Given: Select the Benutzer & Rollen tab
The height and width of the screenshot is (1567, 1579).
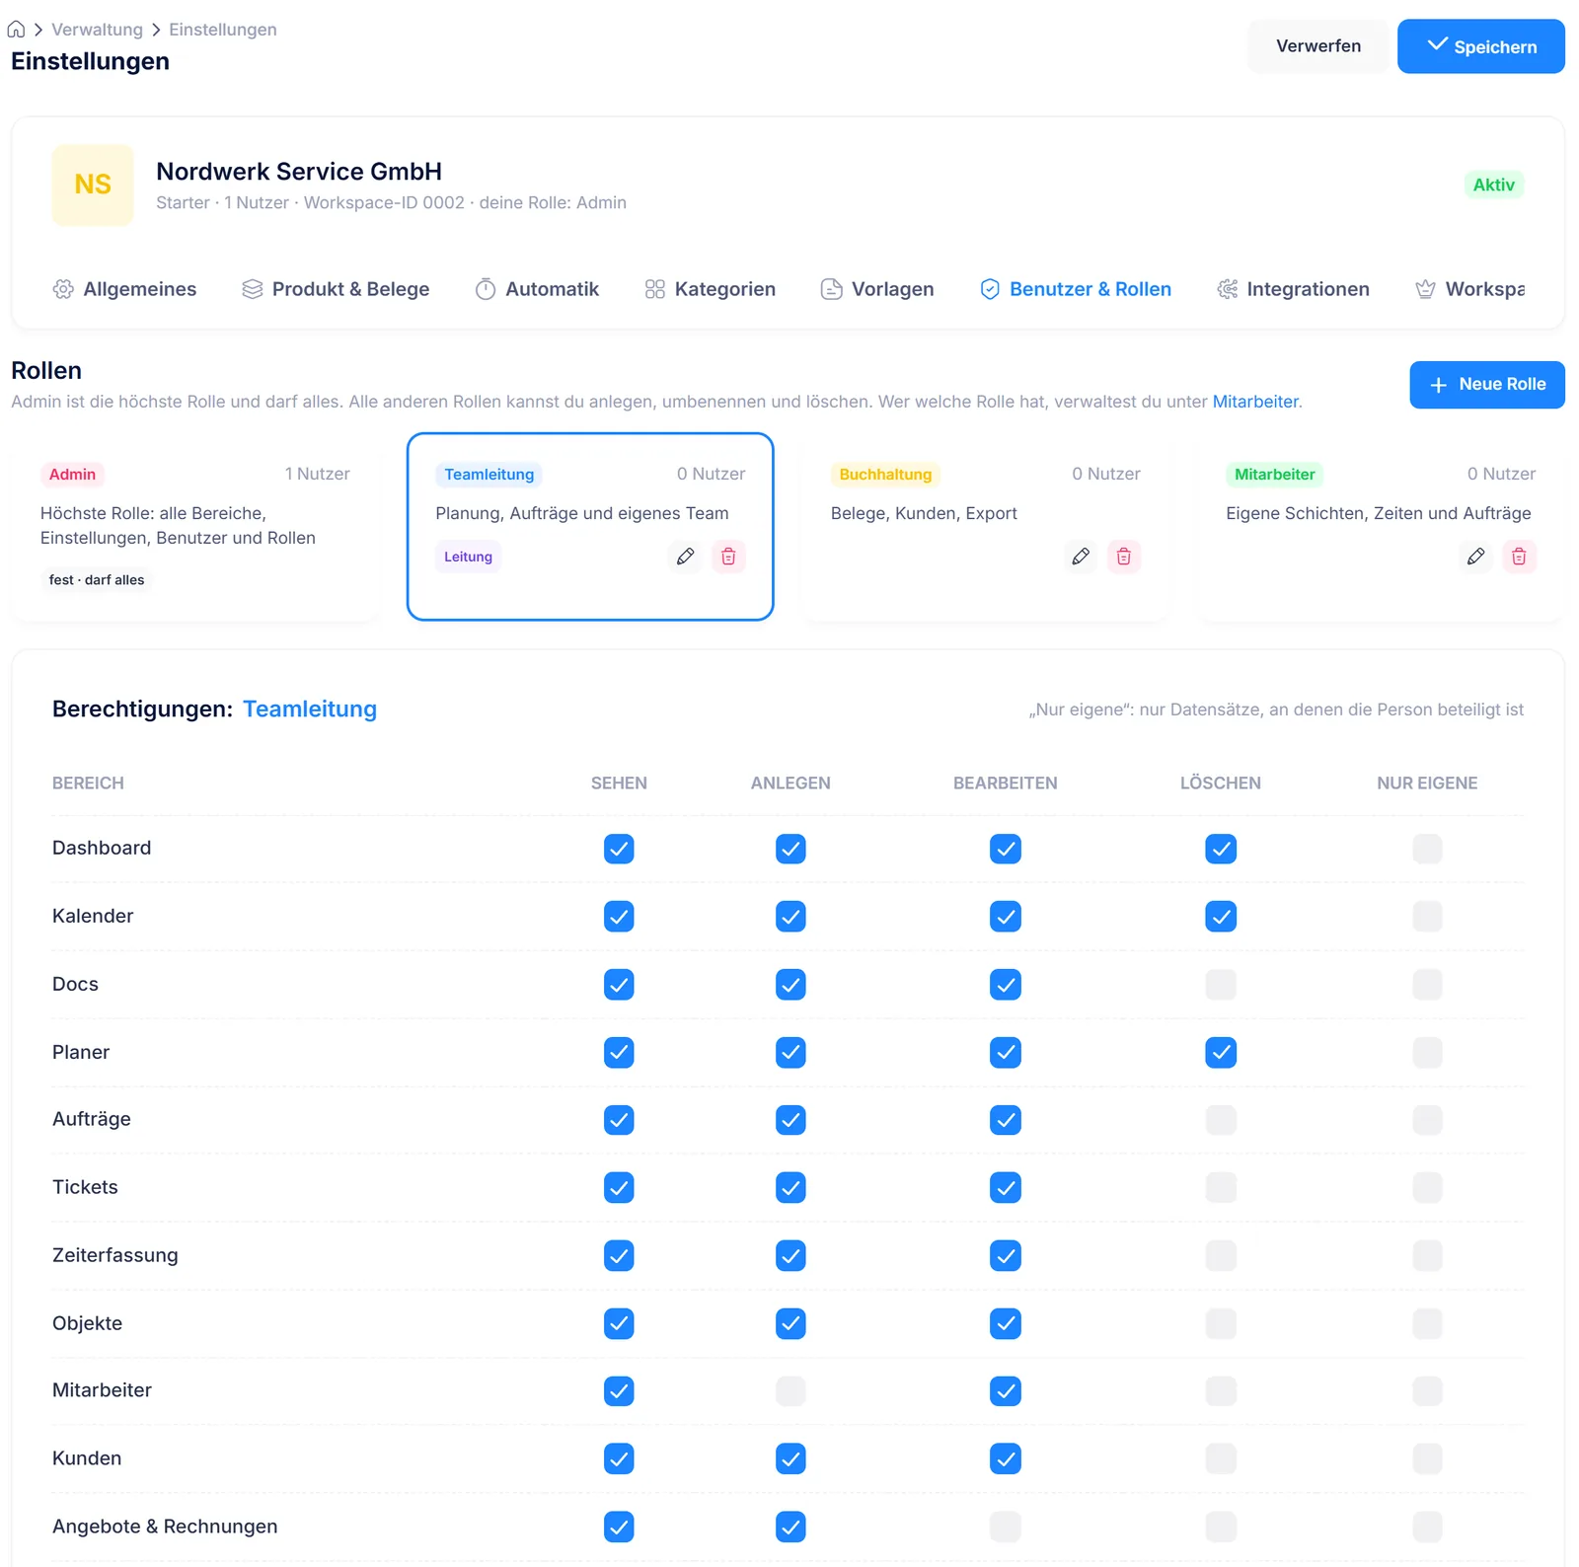Looking at the screenshot, I should pyautogui.click(x=1076, y=289).
